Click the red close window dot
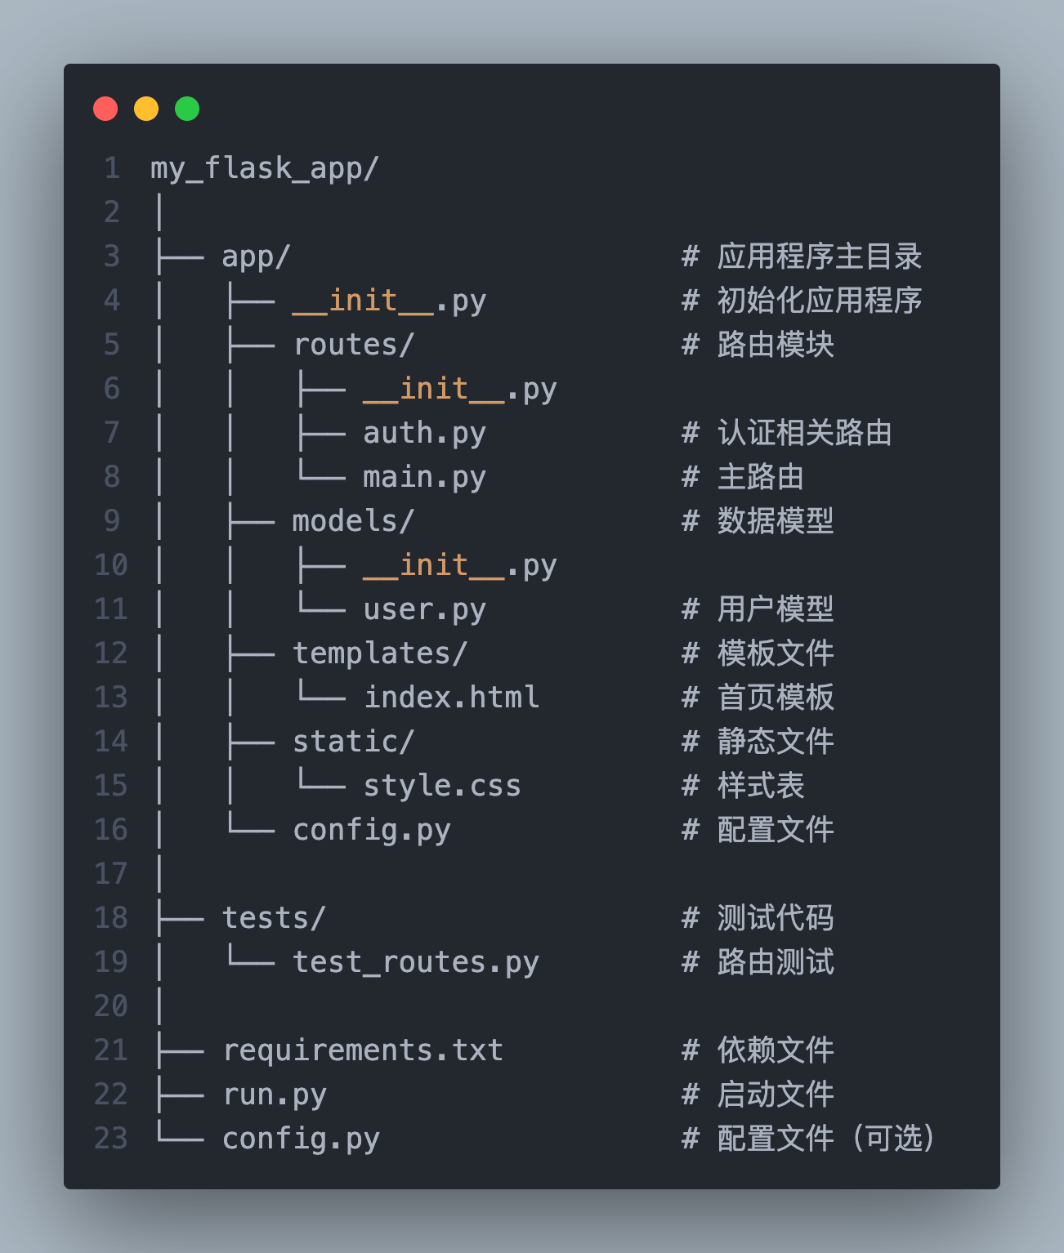This screenshot has height=1253, width=1064. coord(105,109)
